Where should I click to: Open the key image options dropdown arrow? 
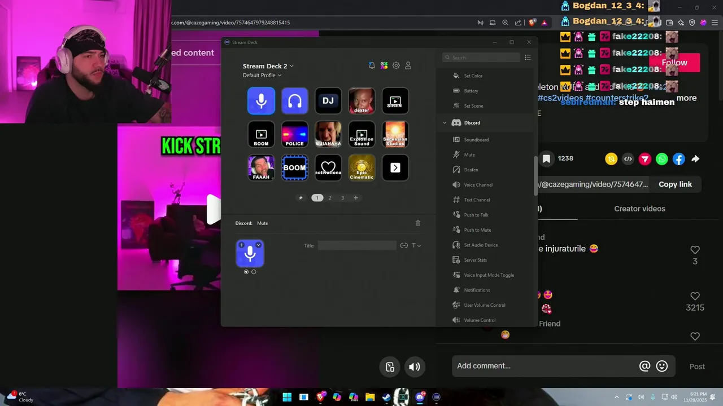[x=258, y=245]
